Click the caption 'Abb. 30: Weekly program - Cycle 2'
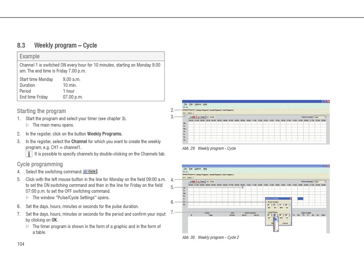This screenshot has width=364, height=256. (211, 237)
